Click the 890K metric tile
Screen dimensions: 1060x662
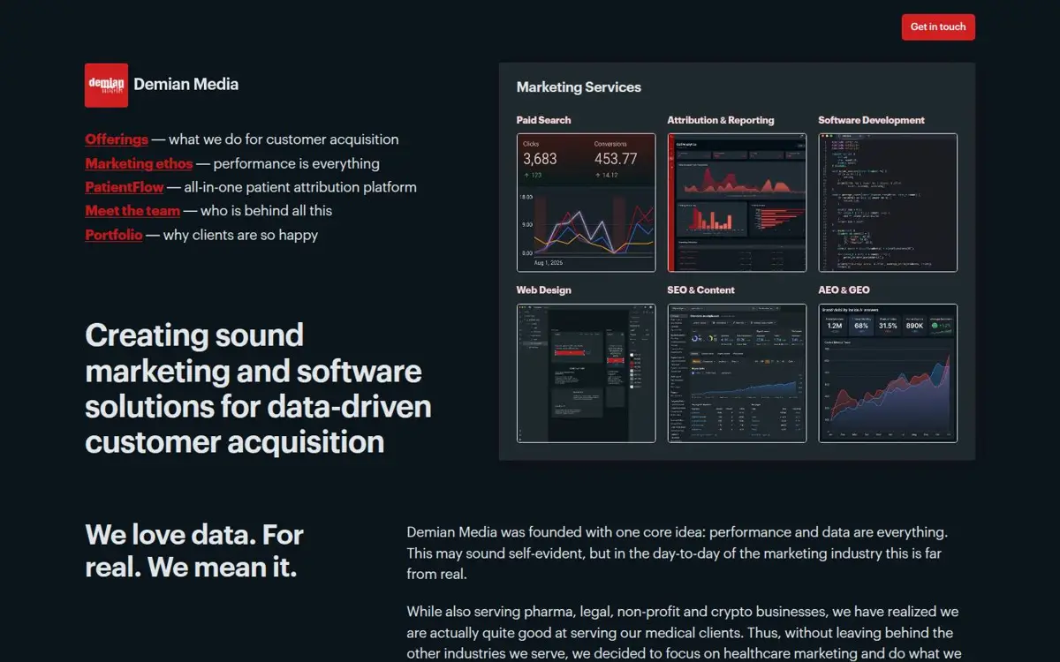click(x=914, y=326)
